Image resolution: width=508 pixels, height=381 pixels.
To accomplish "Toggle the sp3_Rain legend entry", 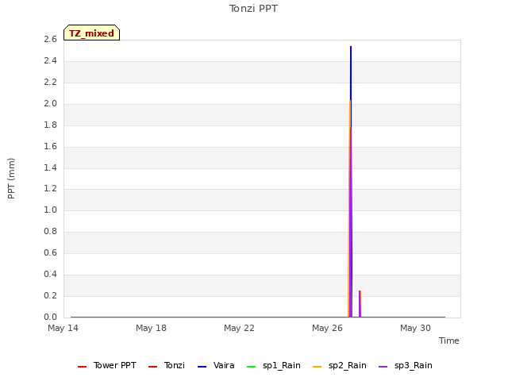I will click(x=406, y=366).
